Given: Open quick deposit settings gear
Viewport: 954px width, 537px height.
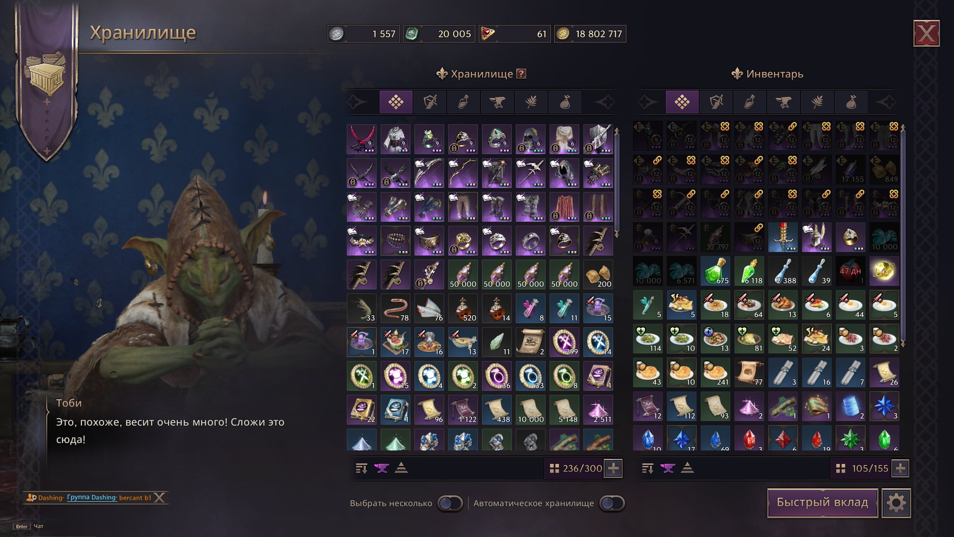Looking at the screenshot, I should pos(896,503).
